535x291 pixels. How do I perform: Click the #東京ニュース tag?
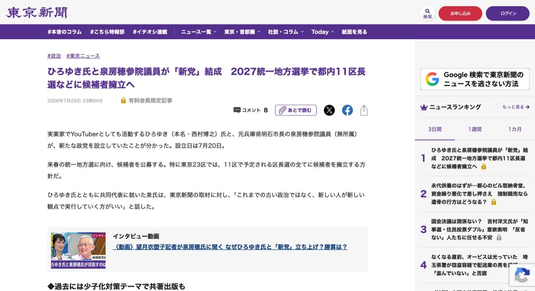(x=83, y=56)
